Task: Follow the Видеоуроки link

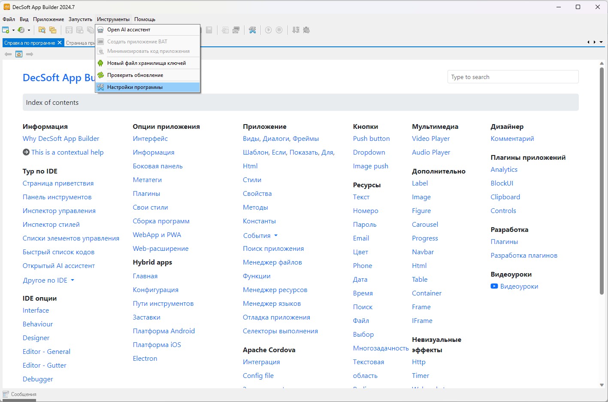Action: [519, 286]
